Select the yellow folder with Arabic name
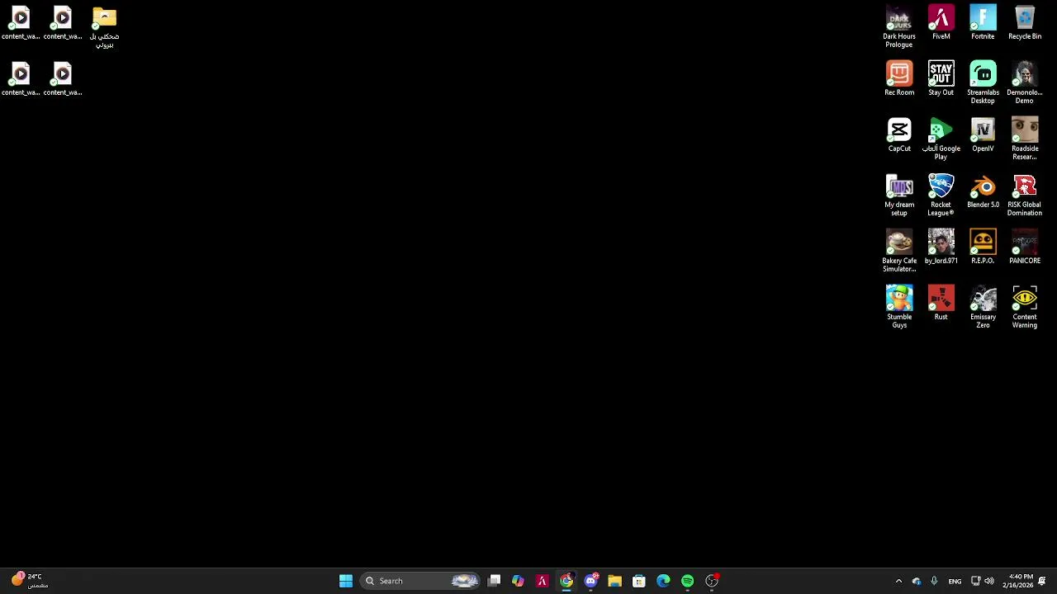 [x=104, y=27]
